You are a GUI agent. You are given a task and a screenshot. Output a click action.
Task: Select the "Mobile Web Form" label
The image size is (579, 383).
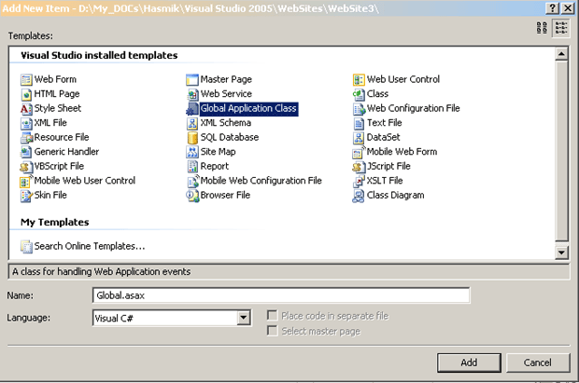pos(402,152)
